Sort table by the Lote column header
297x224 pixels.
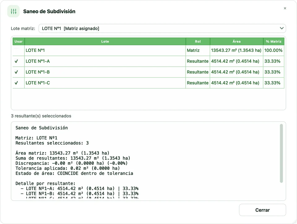(105, 41)
